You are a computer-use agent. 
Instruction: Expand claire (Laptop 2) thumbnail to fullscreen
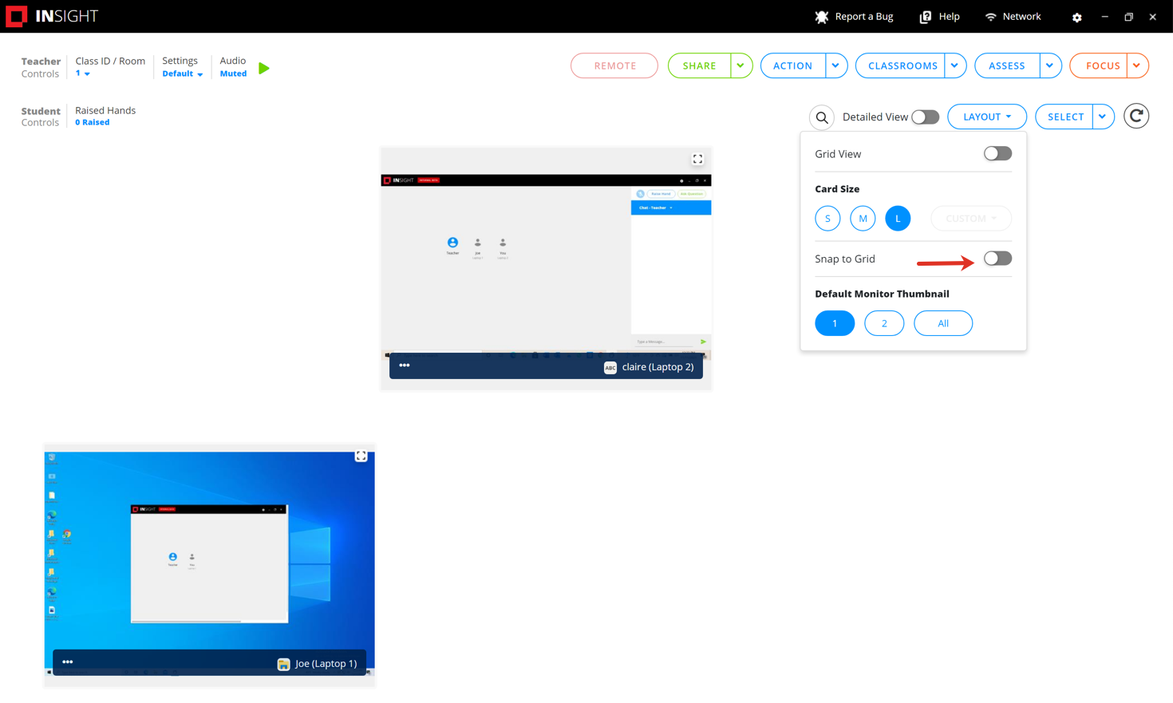[697, 159]
